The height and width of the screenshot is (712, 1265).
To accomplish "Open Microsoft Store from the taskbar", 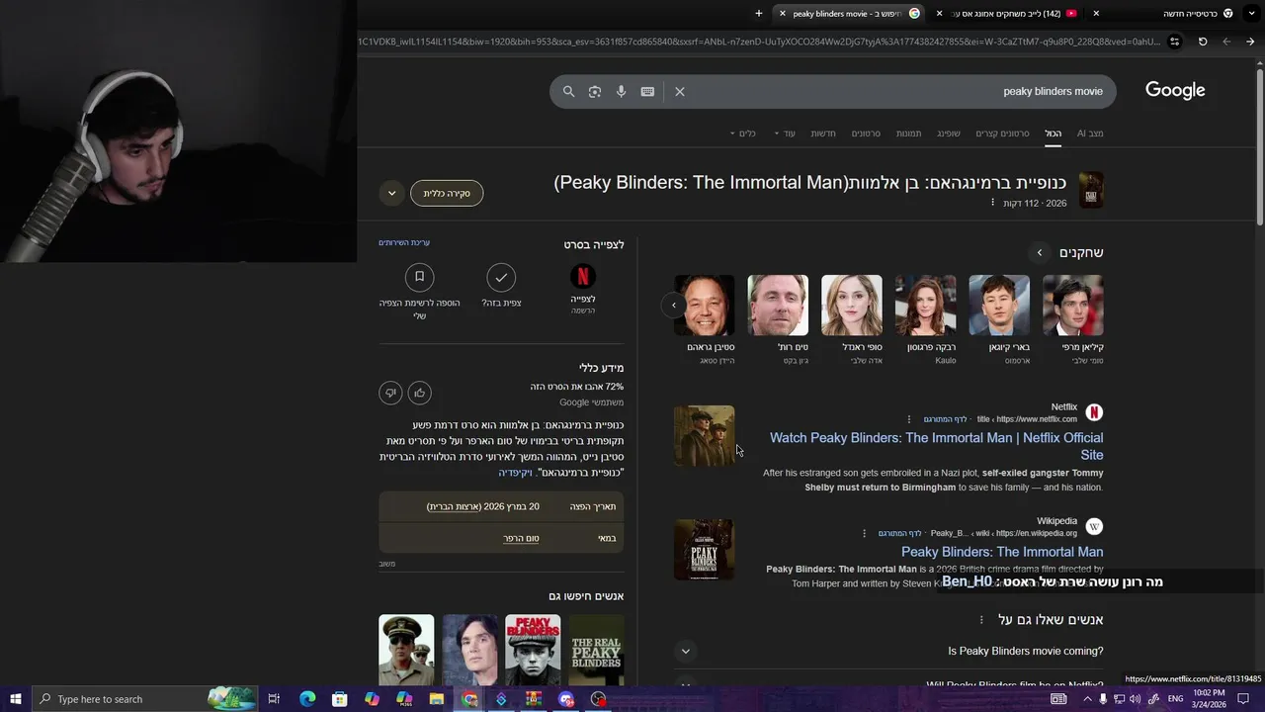I will (x=340, y=699).
